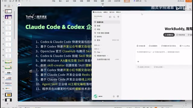Switch to the 设计 ribbon tab

[x=68, y=1]
